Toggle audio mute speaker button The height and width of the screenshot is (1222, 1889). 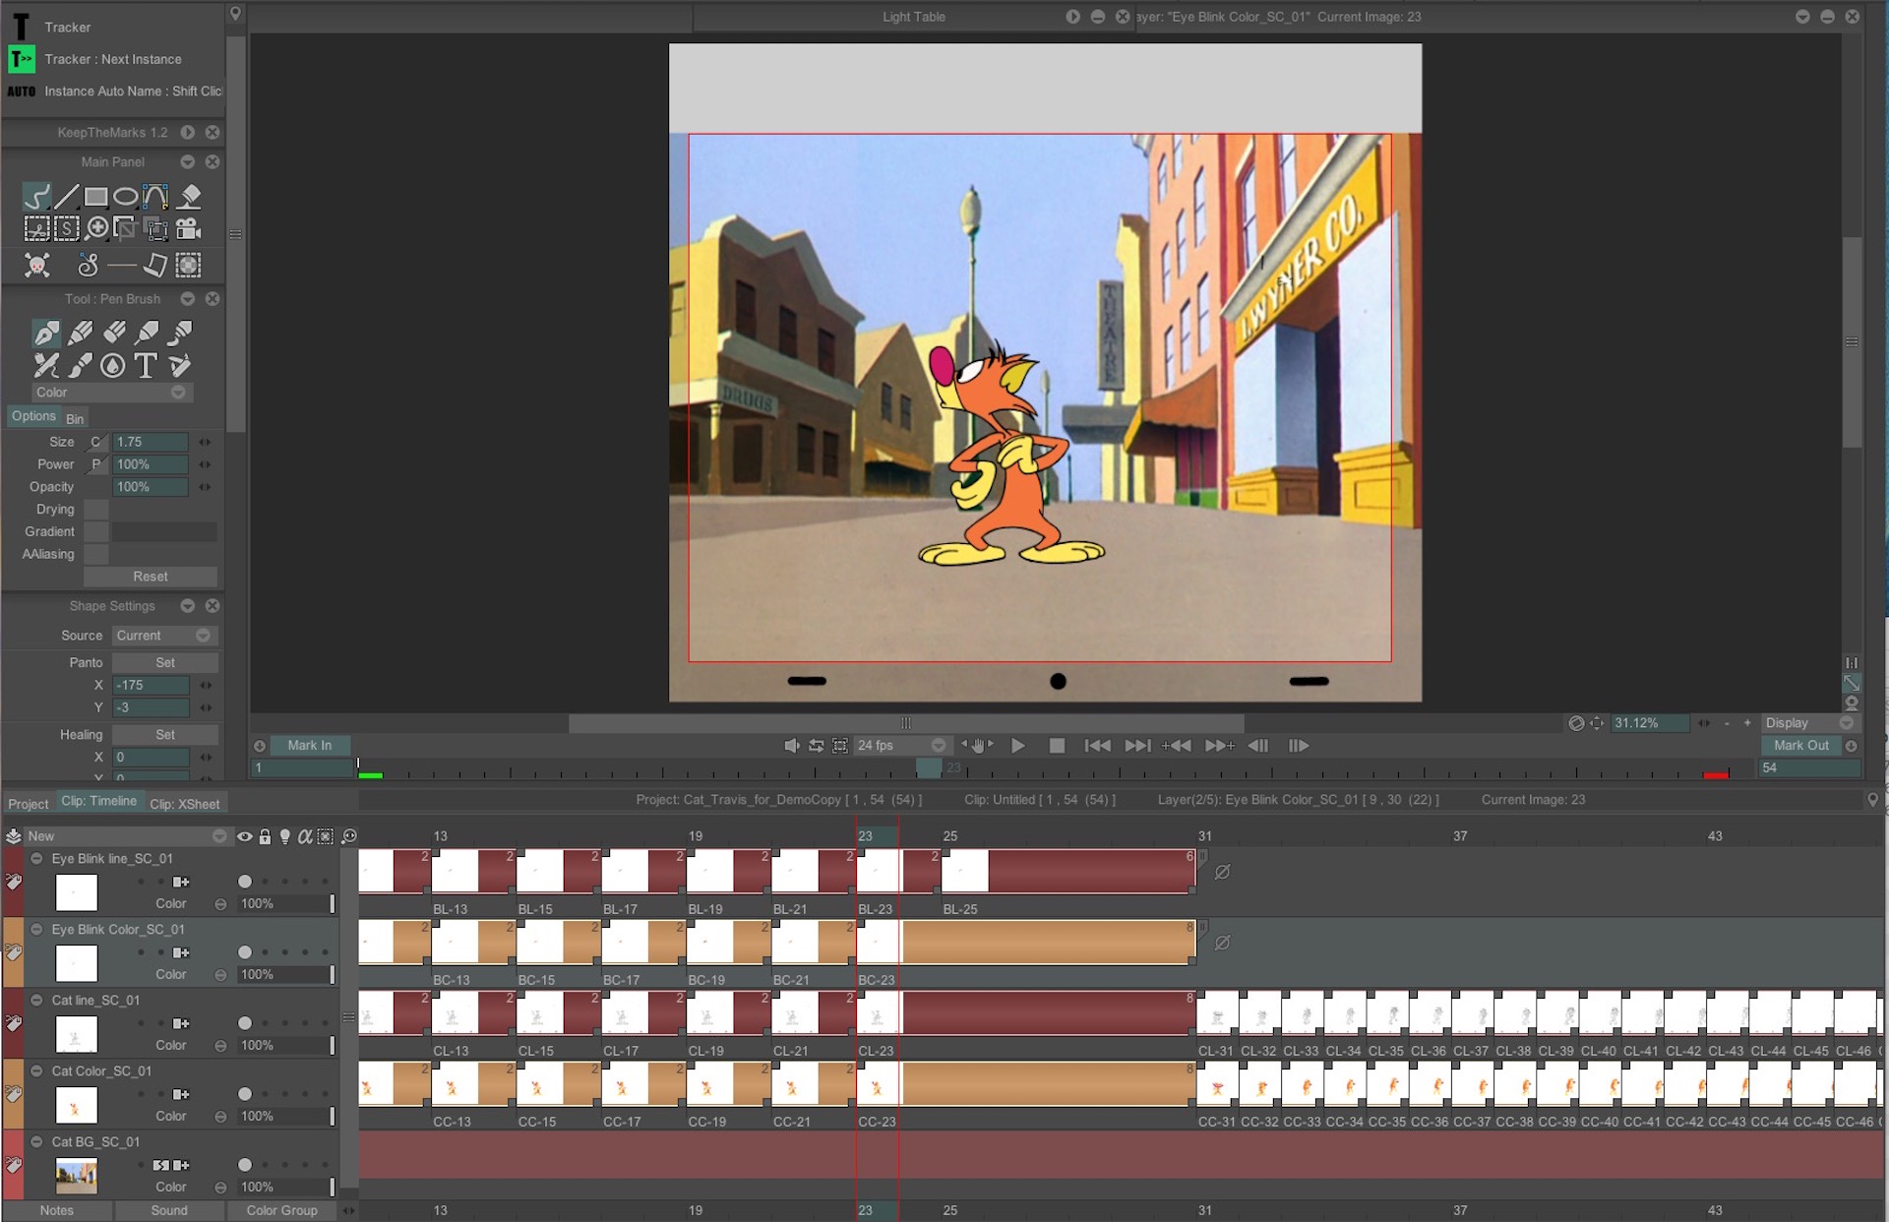coord(791,746)
